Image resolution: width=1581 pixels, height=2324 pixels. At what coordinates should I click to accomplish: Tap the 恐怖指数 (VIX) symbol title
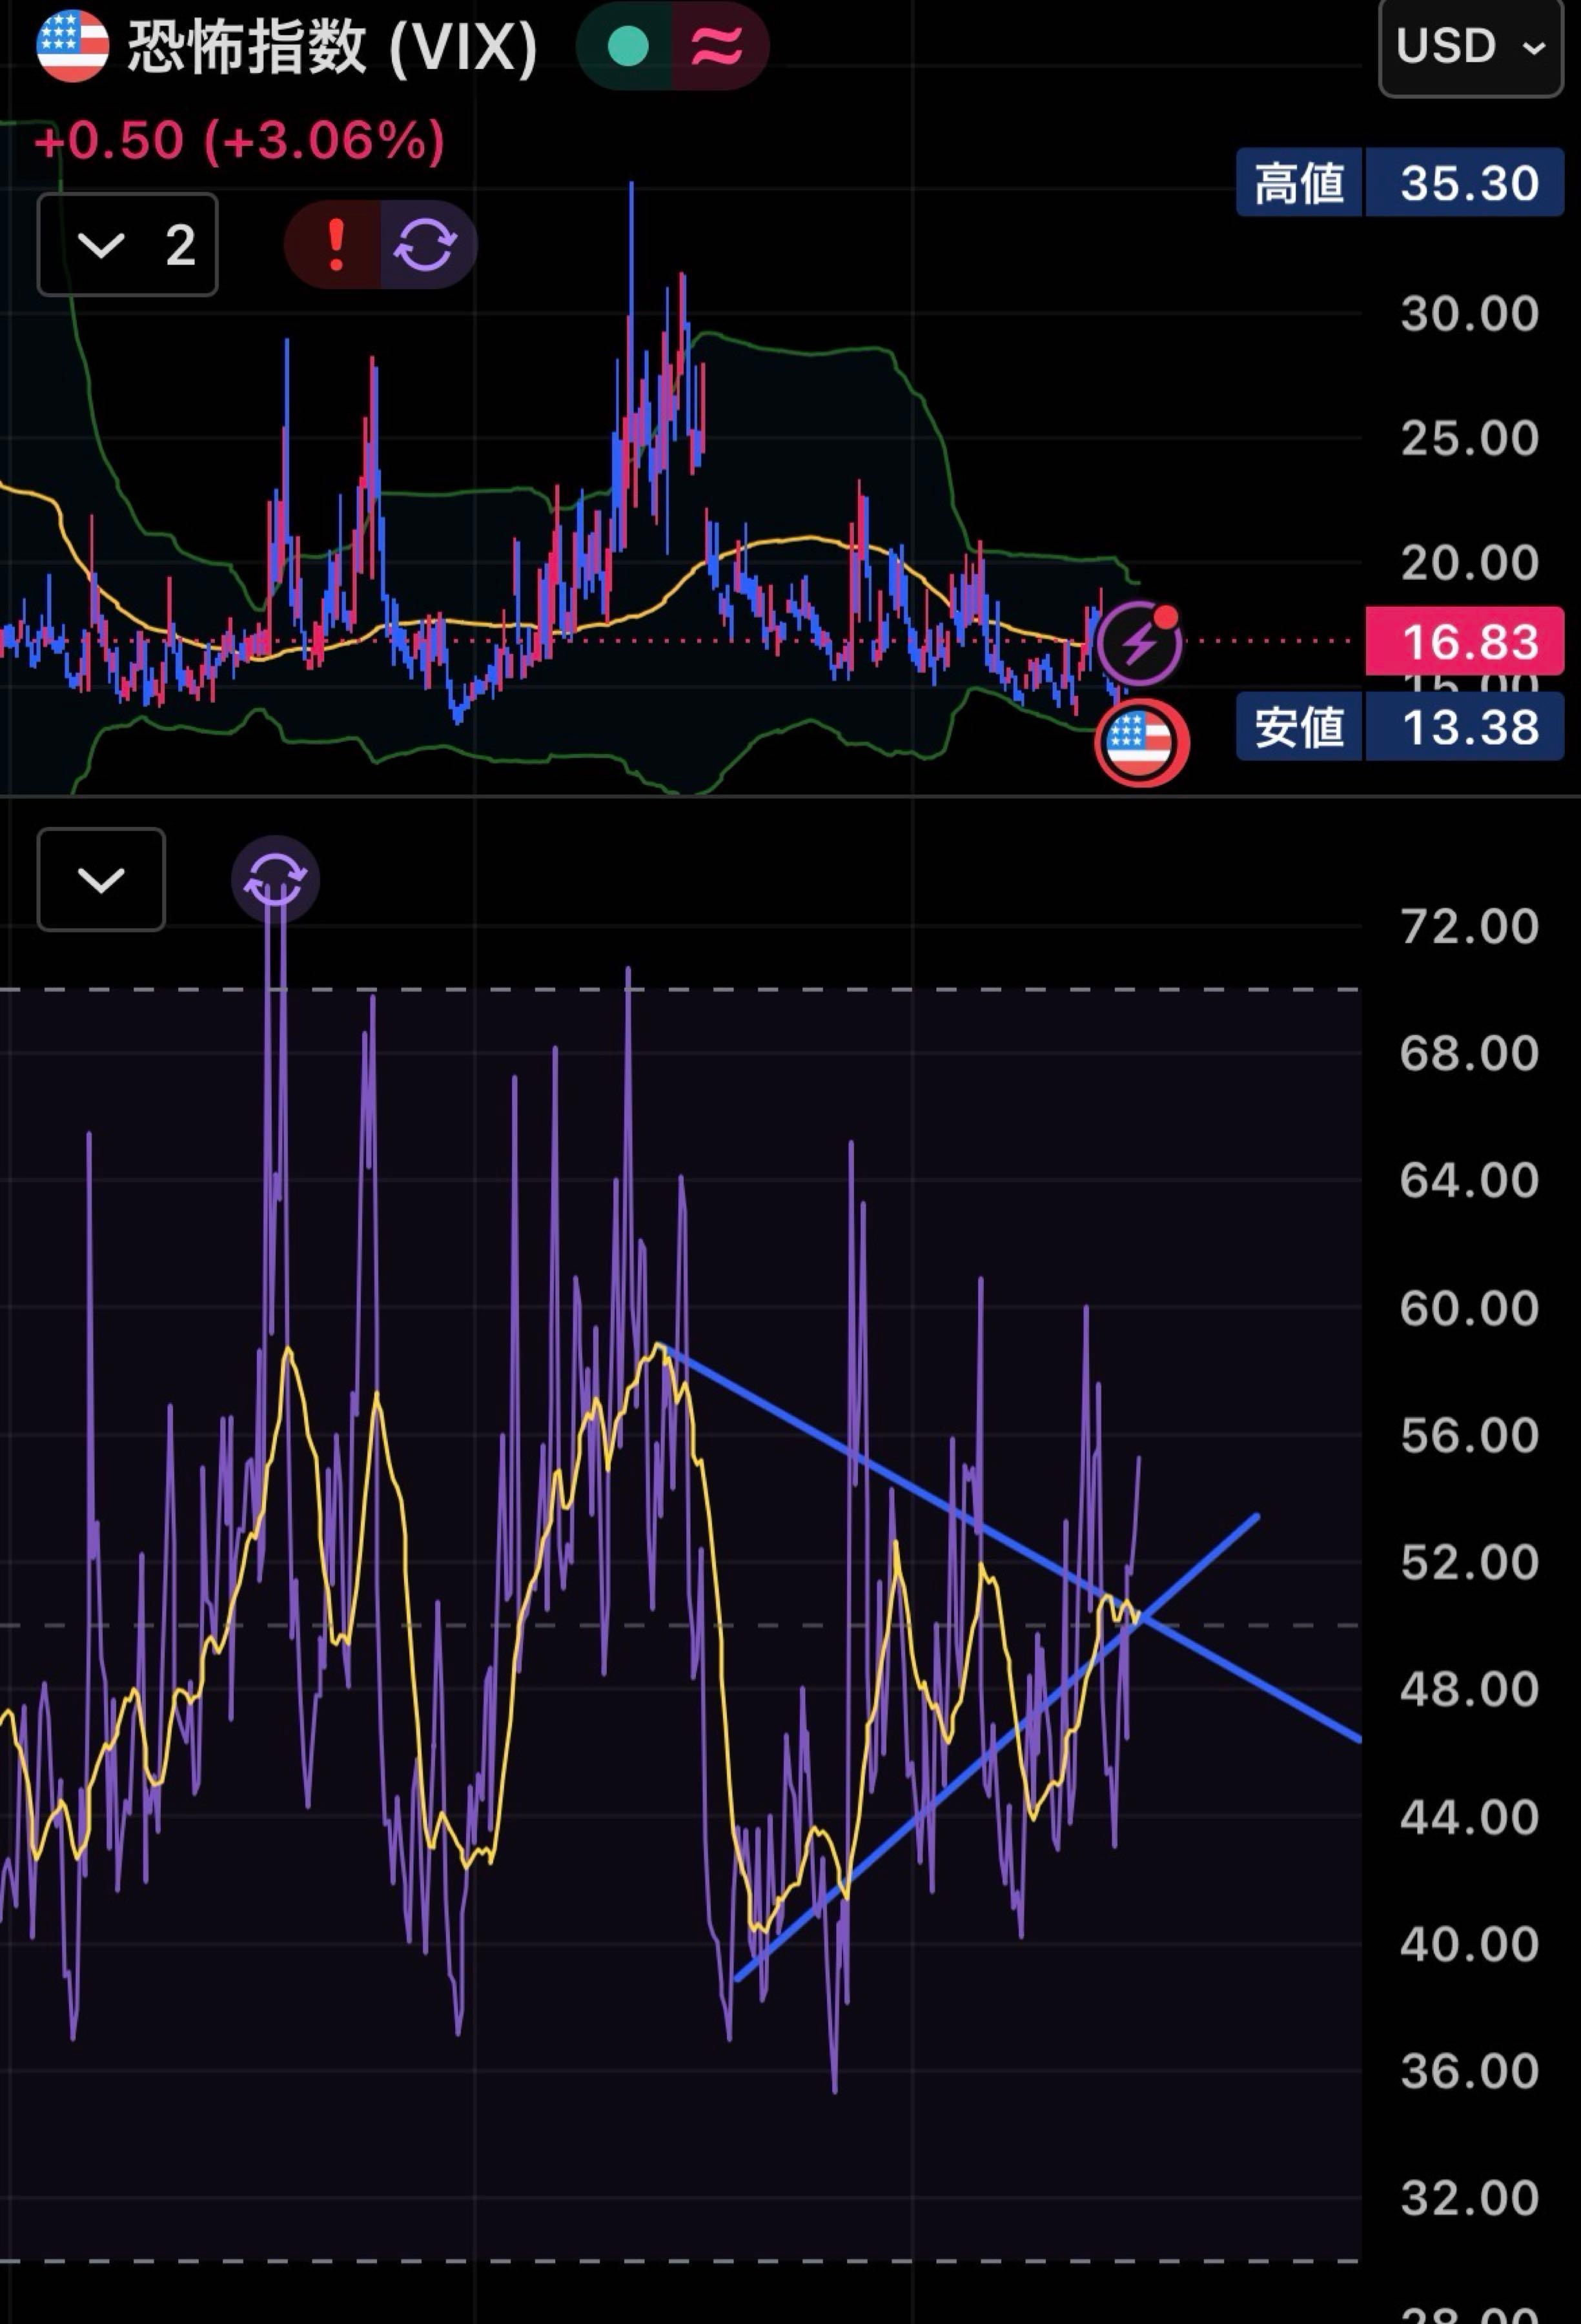tap(333, 46)
